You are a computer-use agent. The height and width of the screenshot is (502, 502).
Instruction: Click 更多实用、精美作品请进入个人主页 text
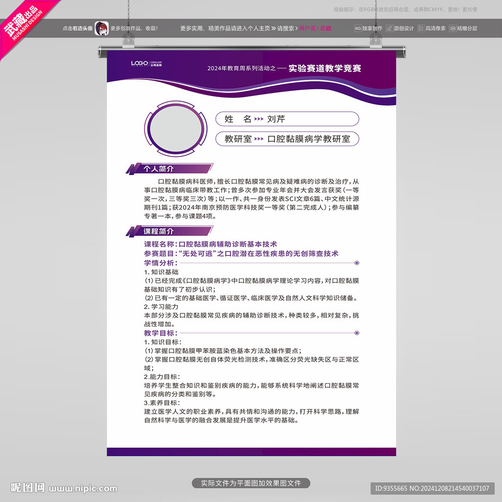225,28
